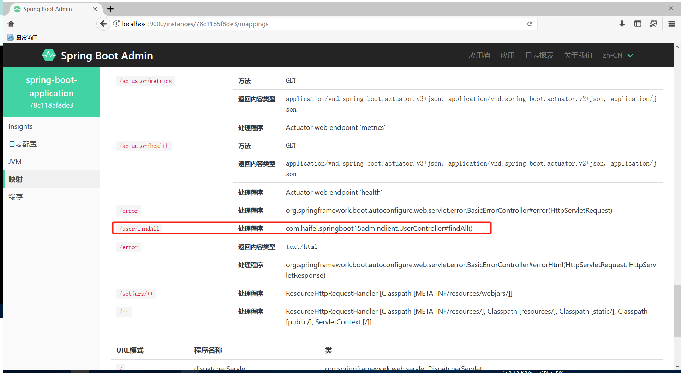Click the /user/findAll path
The image size is (681, 373).
pos(139,229)
